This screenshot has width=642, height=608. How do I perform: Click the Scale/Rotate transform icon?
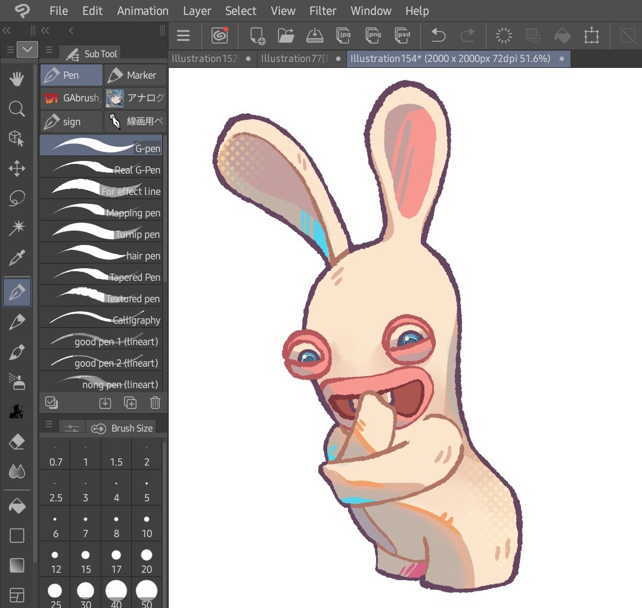pyautogui.click(x=592, y=36)
